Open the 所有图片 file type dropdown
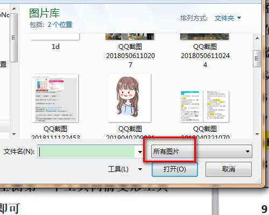Image resolution: width=269 pixels, height=215 pixels. (x=202, y=152)
